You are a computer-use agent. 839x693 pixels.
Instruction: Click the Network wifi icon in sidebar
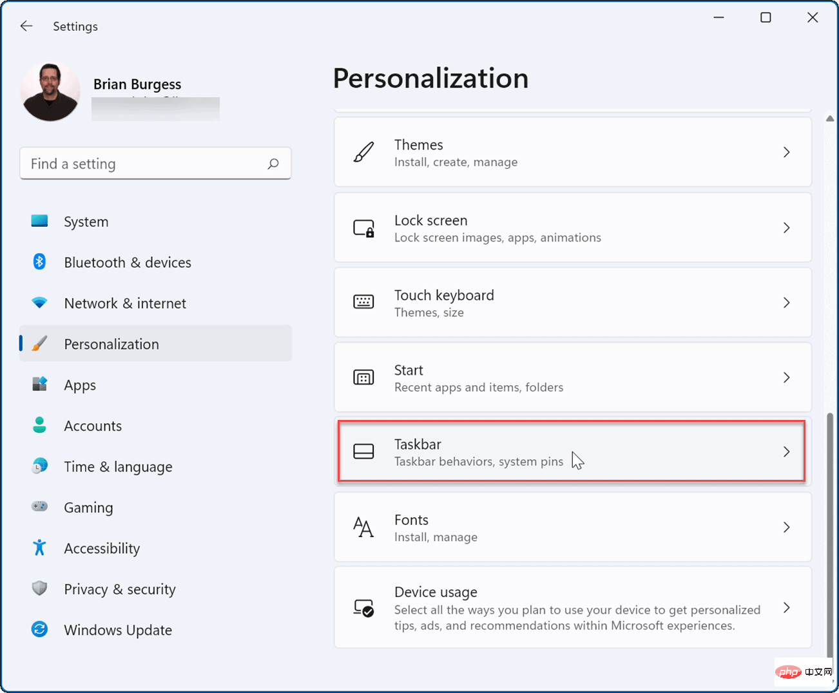(x=39, y=303)
